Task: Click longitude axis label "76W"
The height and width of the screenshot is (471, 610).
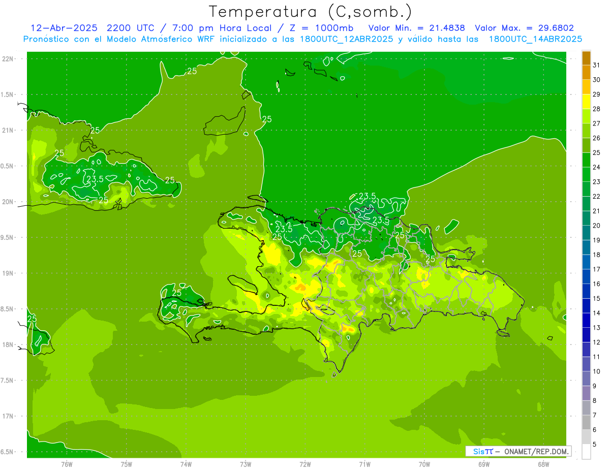Action: tap(67, 464)
